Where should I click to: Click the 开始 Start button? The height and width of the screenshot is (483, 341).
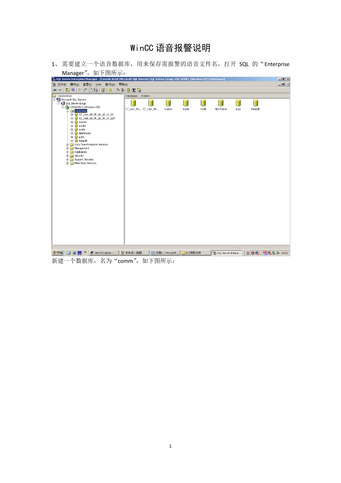point(58,253)
